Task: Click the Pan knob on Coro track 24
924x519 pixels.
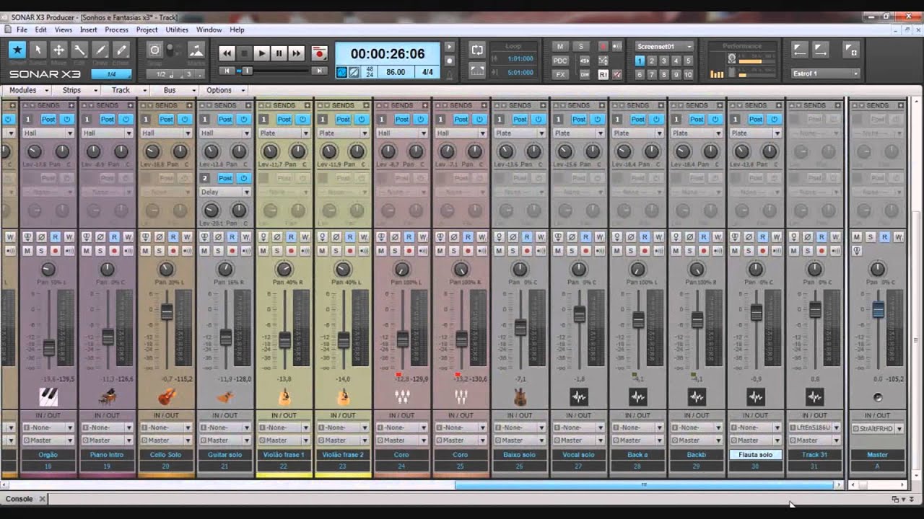Action: point(402,269)
